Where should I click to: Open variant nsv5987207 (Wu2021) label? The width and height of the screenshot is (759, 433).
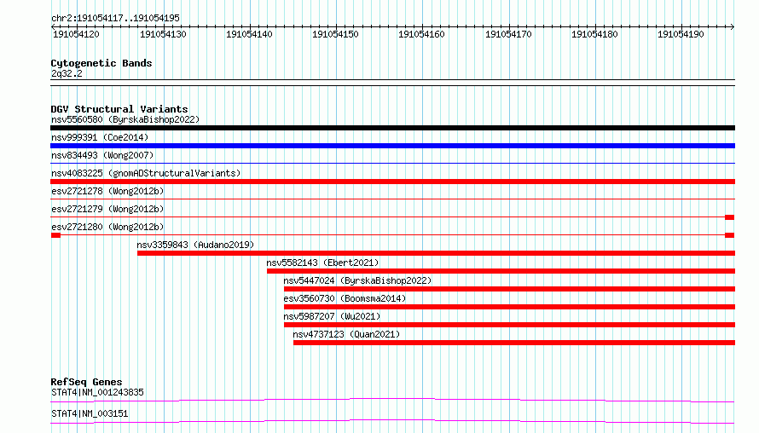[x=332, y=316]
